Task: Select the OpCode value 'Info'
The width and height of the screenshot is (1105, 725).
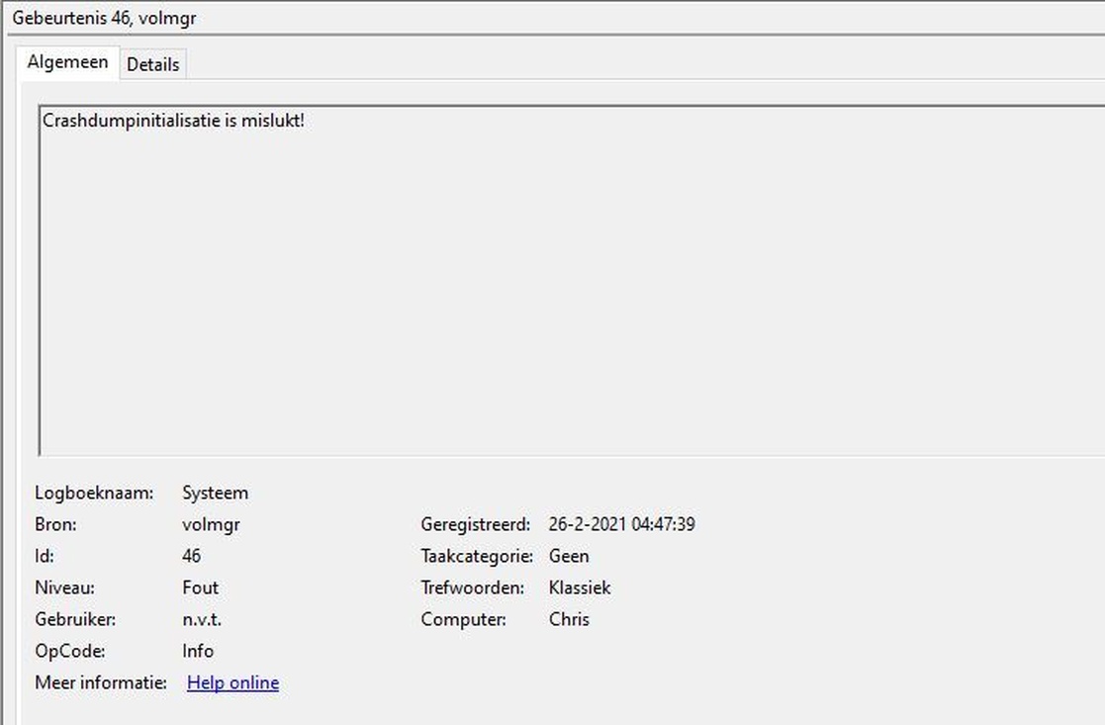Action: [197, 651]
